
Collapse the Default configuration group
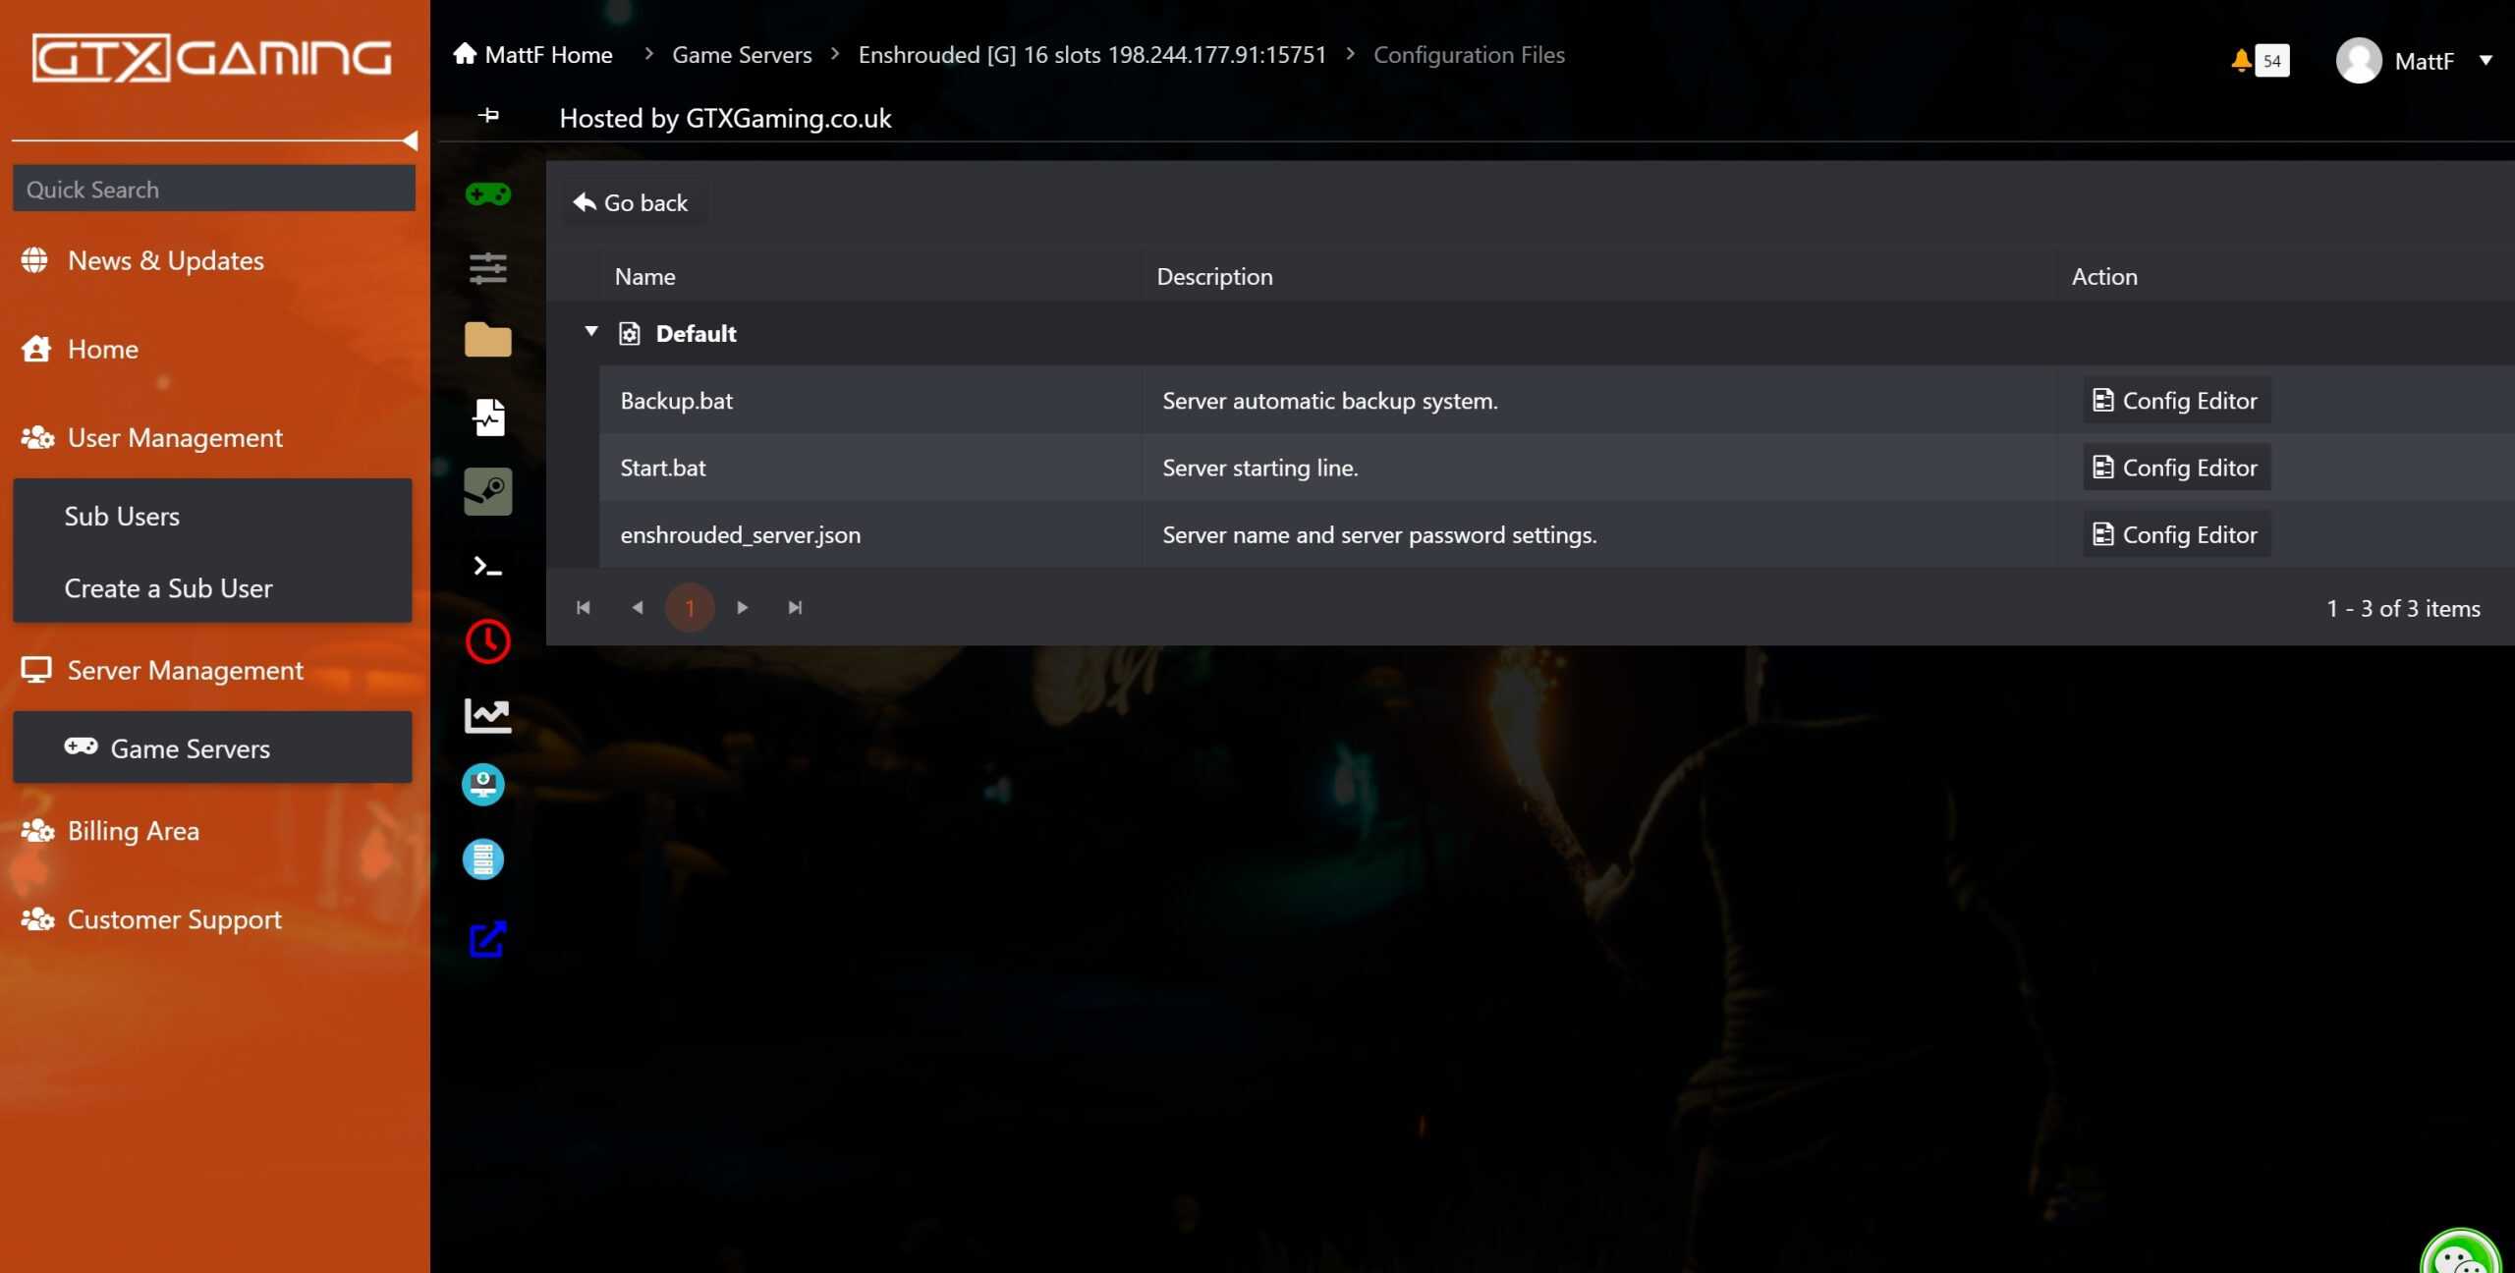(x=591, y=332)
